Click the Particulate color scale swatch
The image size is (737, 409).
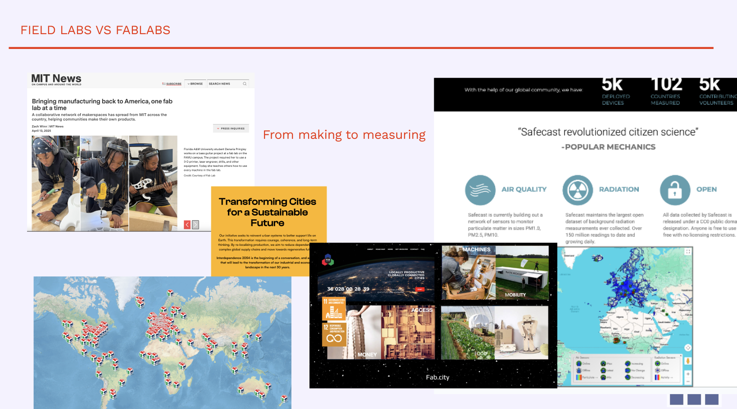tap(579, 378)
